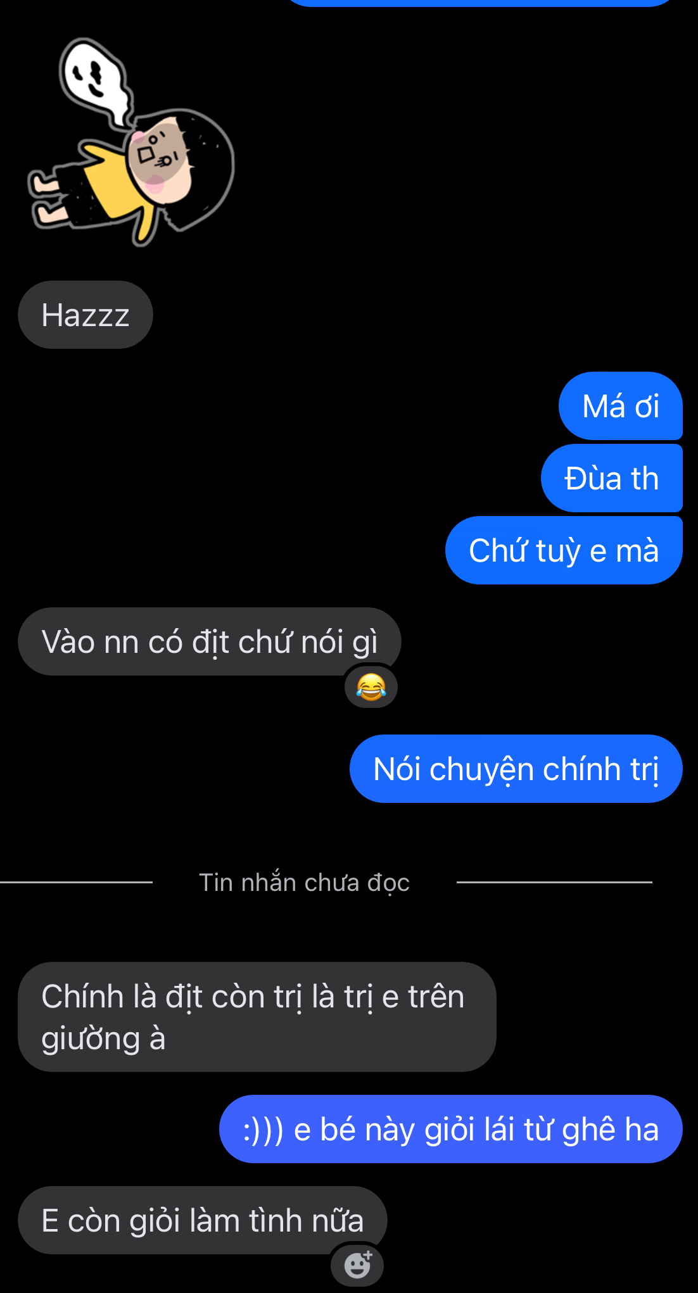Tap the divider line right of unread label
Screen dimensions: 698x1293
[554, 882]
